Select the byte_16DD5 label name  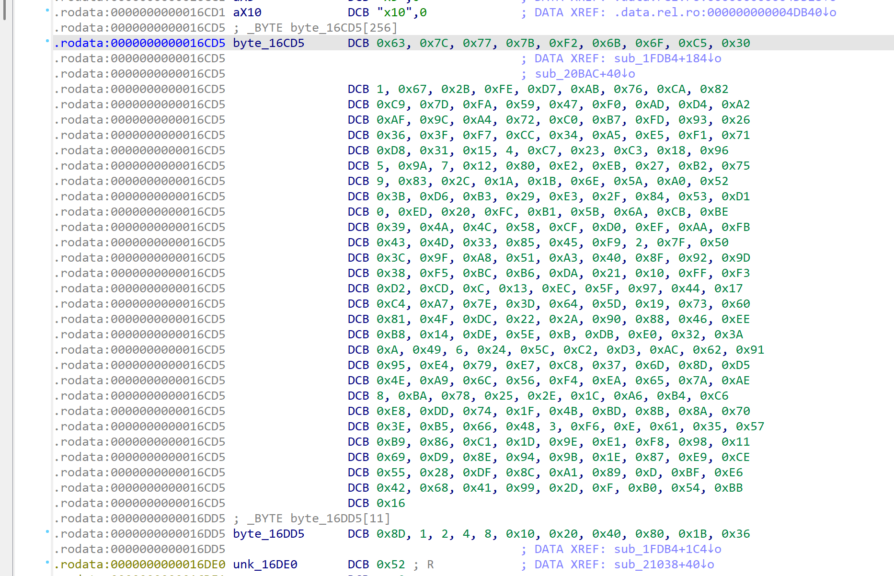[269, 534]
